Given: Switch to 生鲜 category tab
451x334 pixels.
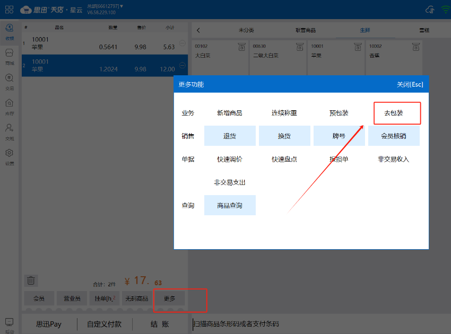Looking at the screenshot, I should click(365, 30).
